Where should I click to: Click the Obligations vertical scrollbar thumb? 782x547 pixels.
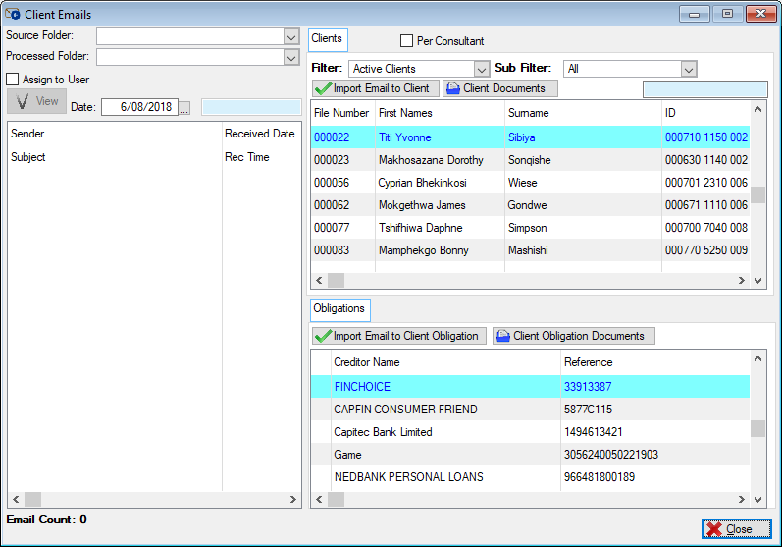tap(756, 428)
